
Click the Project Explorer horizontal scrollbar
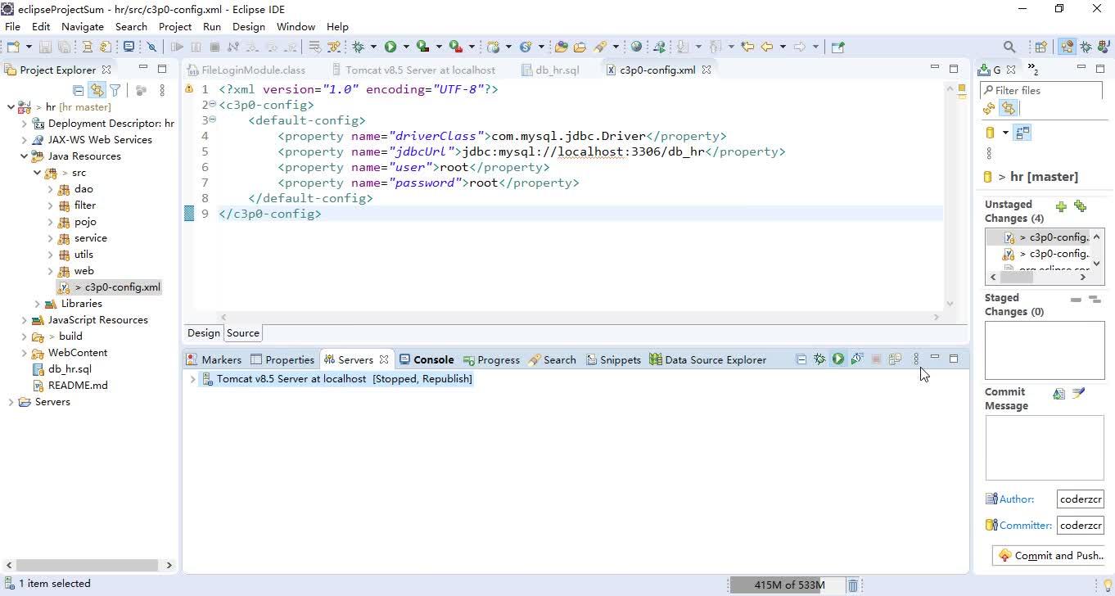coord(87,565)
